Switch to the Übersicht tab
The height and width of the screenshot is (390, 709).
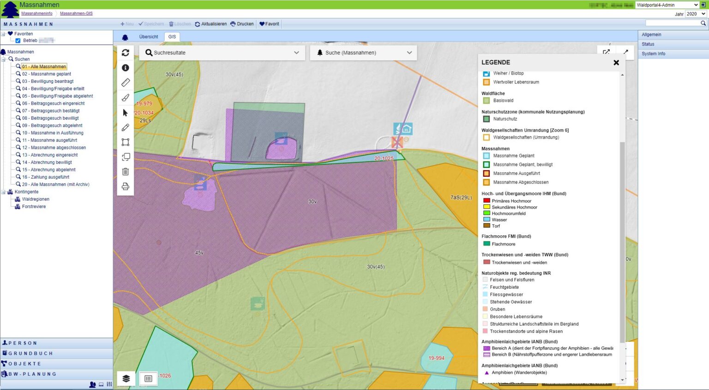(x=149, y=37)
